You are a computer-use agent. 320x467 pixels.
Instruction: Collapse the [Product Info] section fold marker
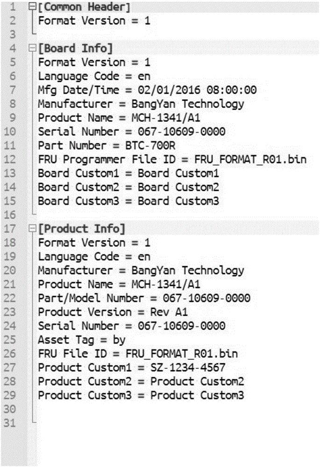pyautogui.click(x=32, y=229)
